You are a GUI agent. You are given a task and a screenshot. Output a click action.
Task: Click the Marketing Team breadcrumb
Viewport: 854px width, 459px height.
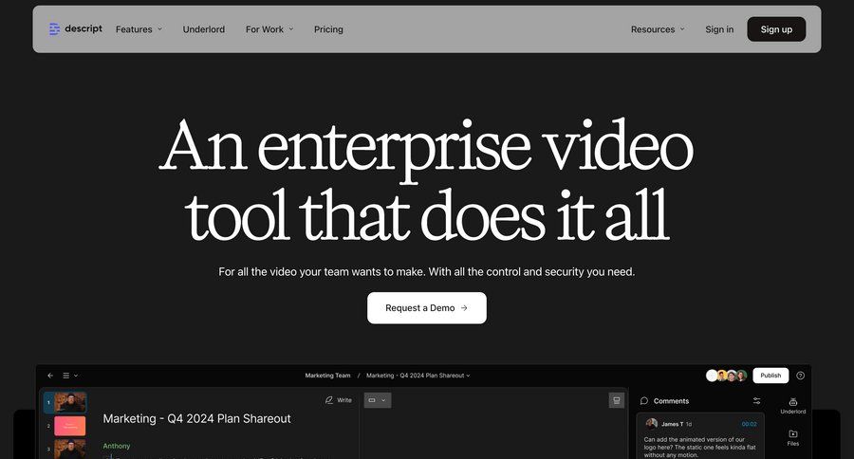(x=327, y=376)
